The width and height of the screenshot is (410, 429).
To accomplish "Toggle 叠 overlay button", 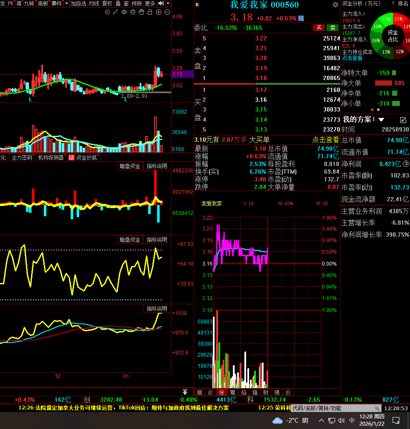I will [x=118, y=3].
